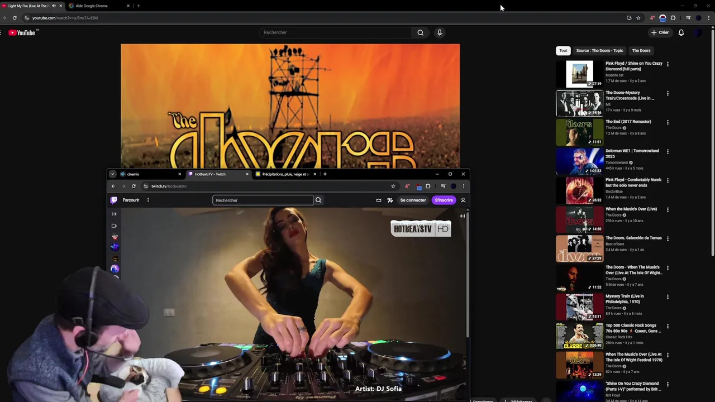Go back in the Twitch browser window

click(x=113, y=186)
